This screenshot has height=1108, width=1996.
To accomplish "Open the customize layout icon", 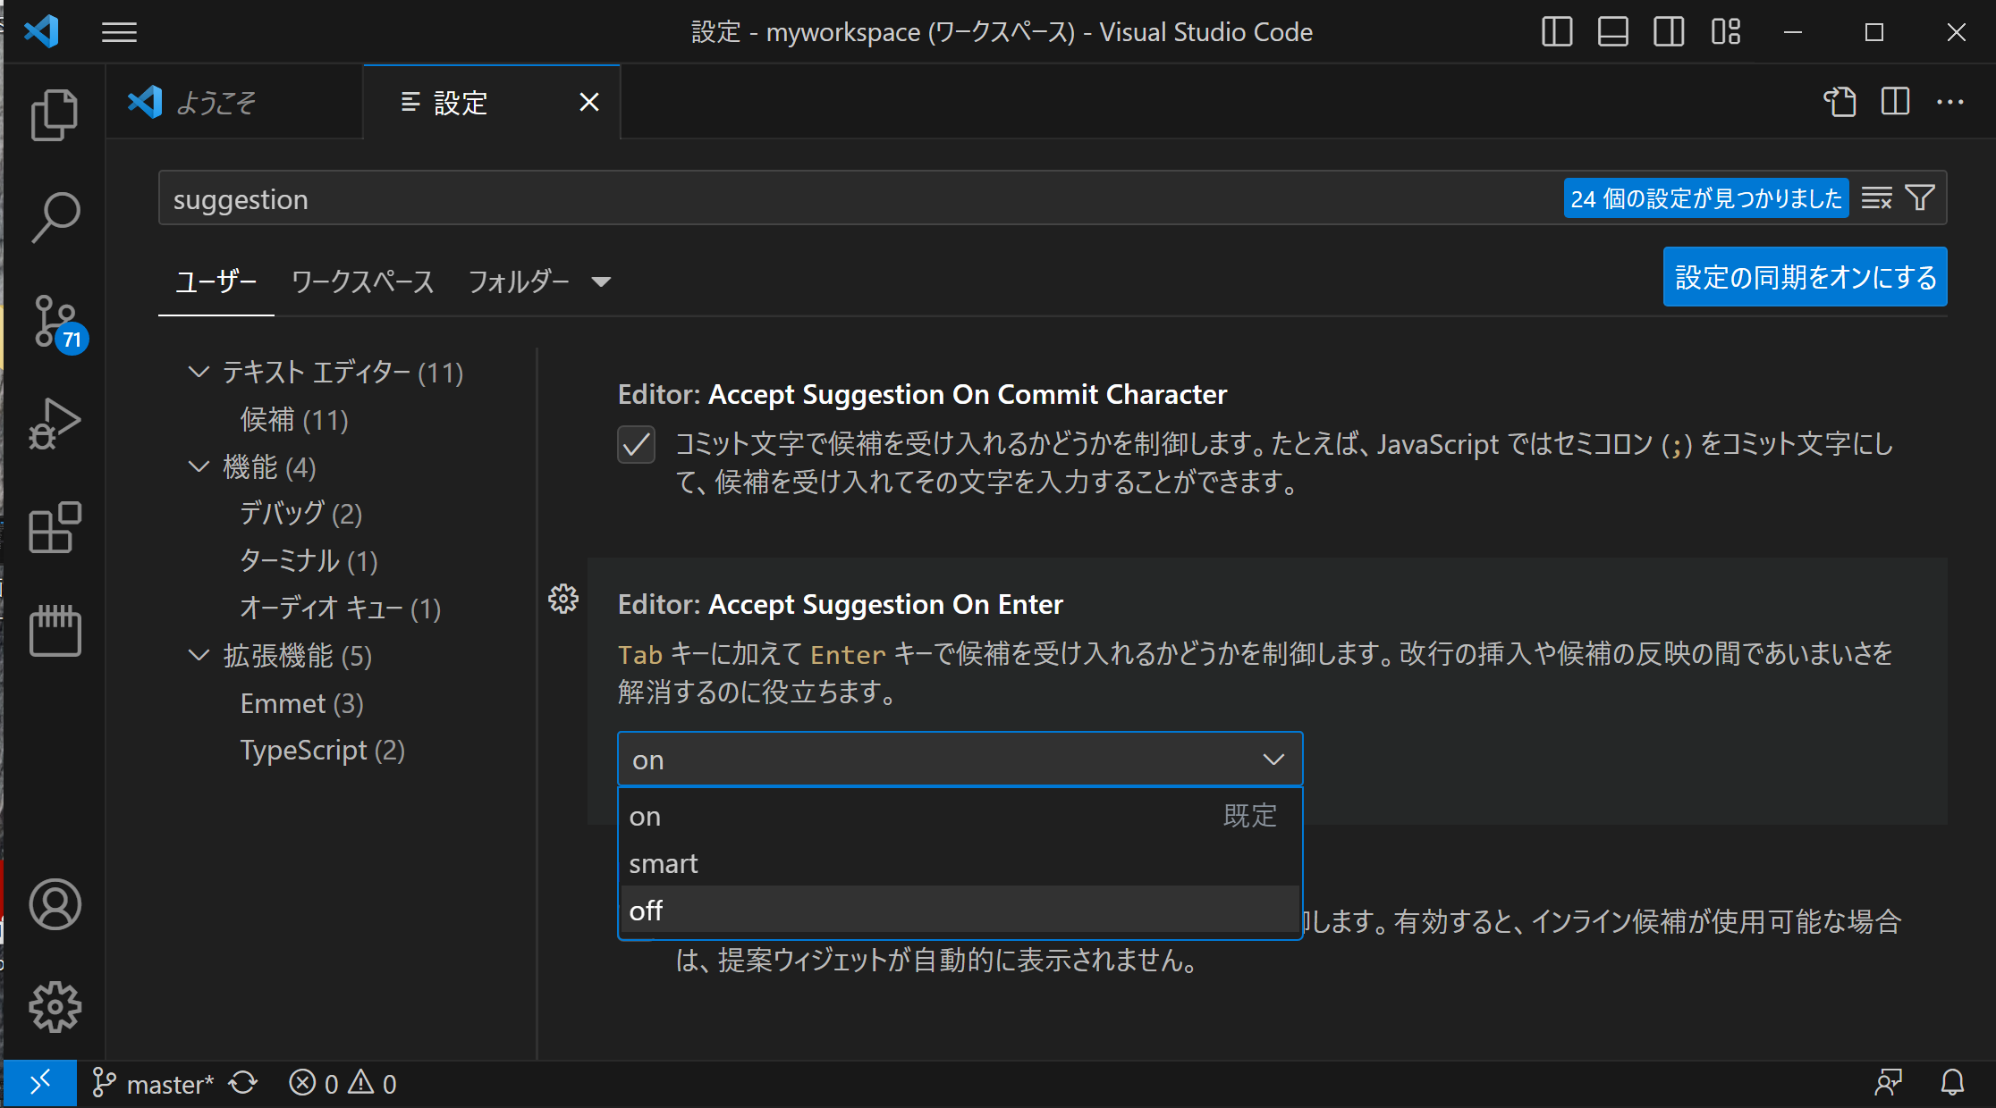I will pyautogui.click(x=1725, y=32).
